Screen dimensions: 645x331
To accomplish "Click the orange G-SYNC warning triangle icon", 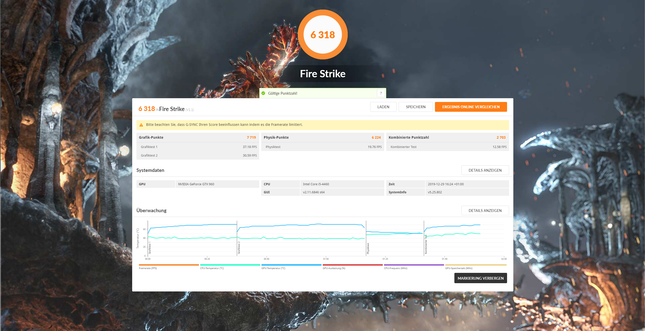I will 141,125.
